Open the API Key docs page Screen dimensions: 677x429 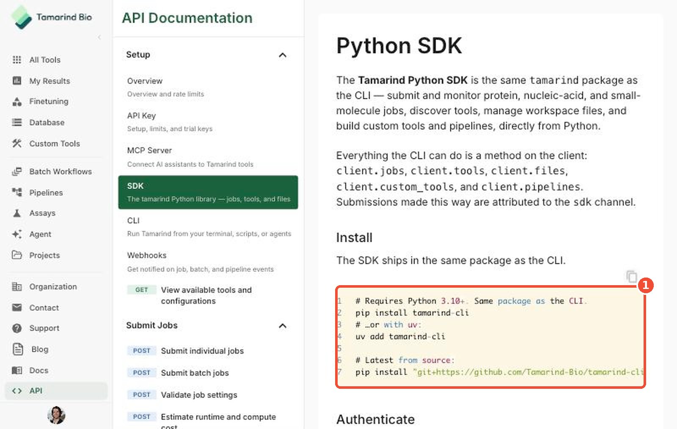[208, 122]
